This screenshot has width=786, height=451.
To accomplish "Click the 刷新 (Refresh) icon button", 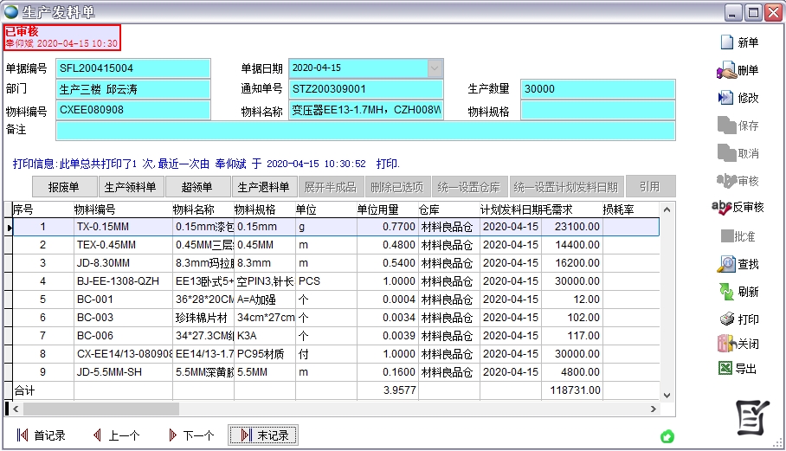I will point(737,292).
